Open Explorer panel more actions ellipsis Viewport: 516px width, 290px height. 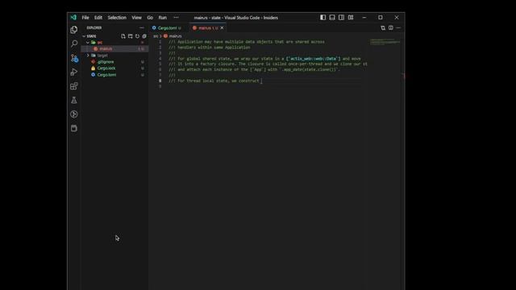(142, 28)
